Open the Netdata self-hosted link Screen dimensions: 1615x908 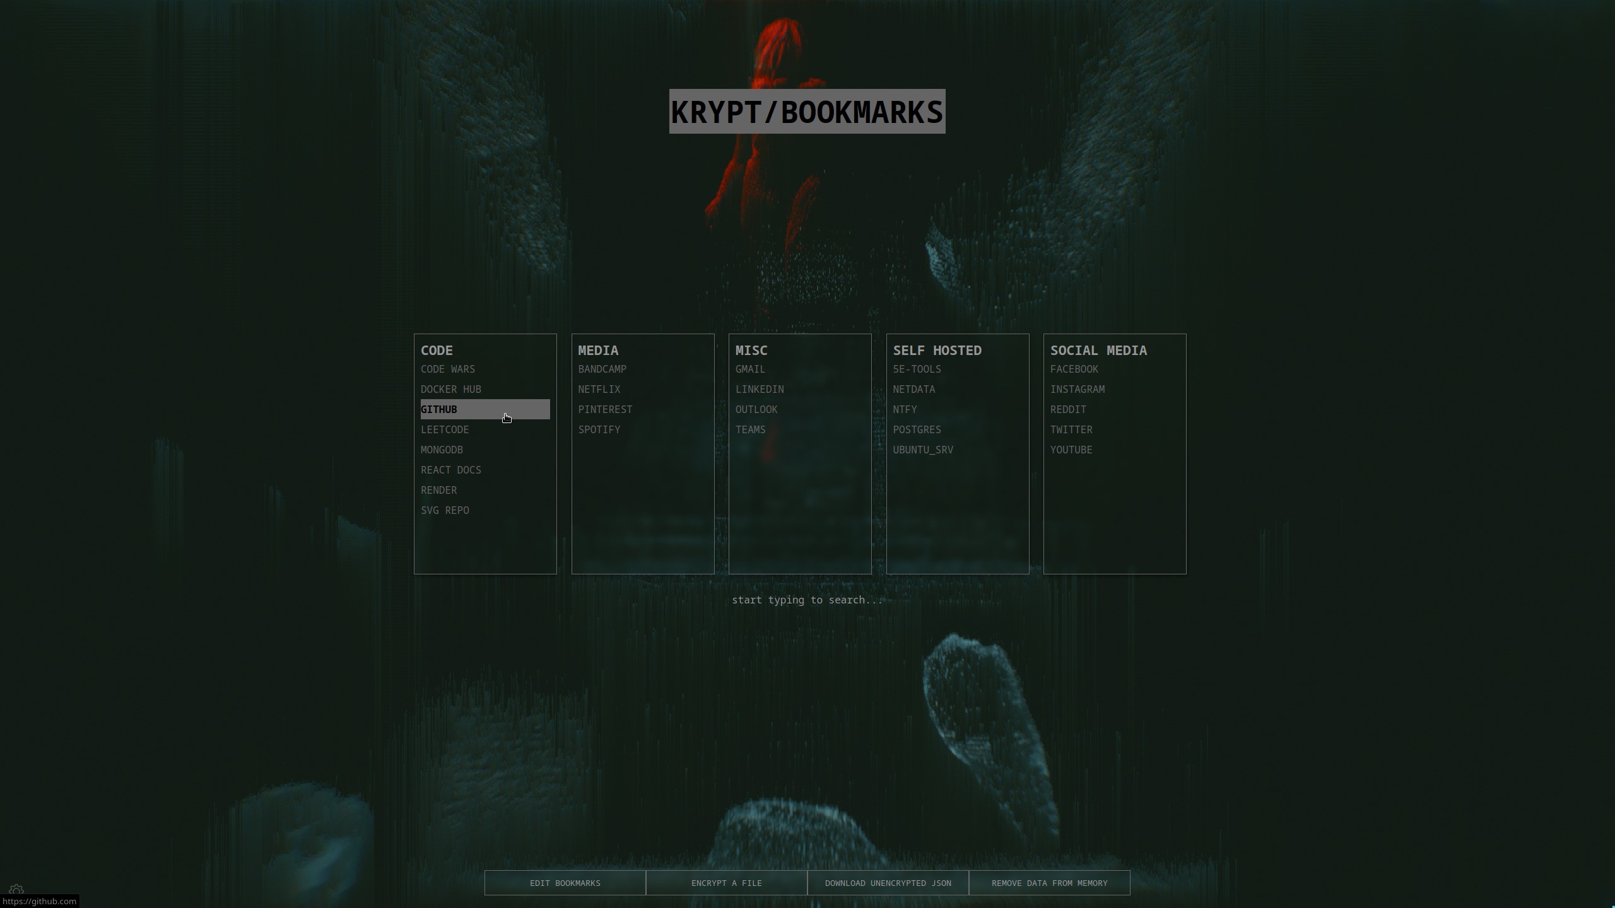(x=913, y=389)
